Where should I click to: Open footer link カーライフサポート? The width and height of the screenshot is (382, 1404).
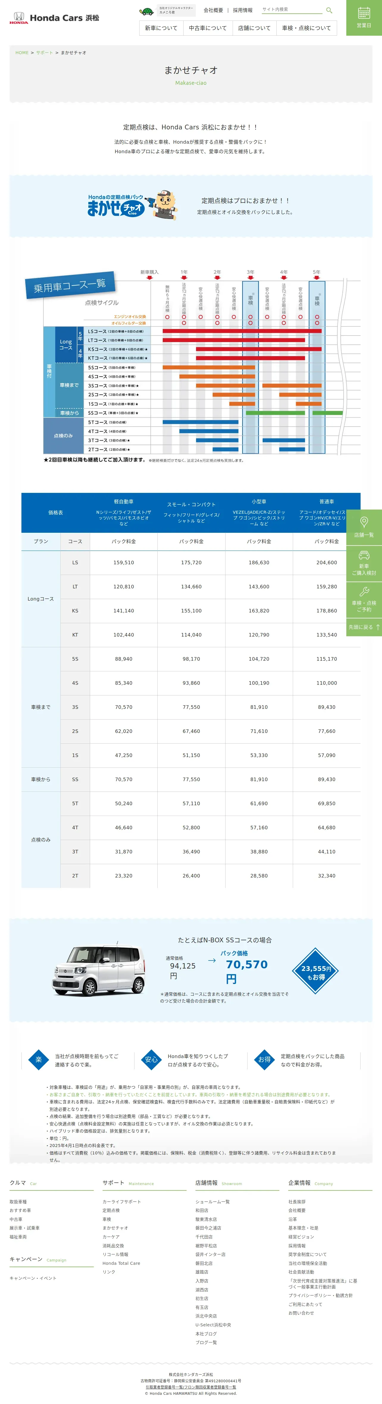[x=121, y=1202]
